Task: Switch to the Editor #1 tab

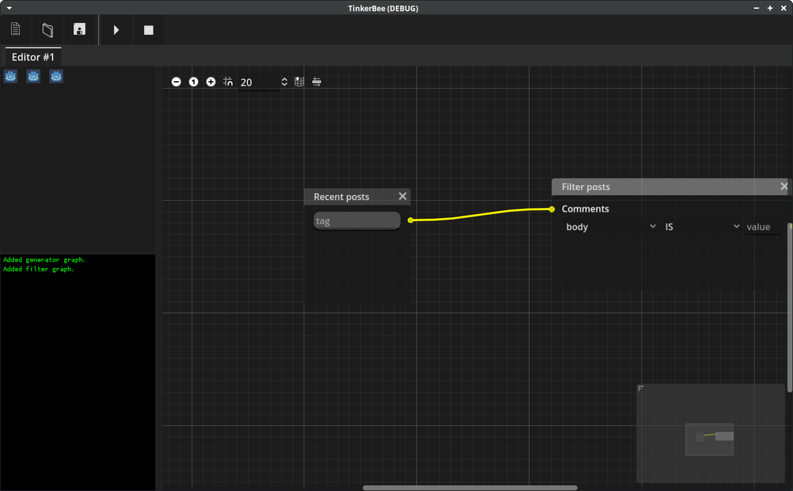Action: pyautogui.click(x=33, y=57)
